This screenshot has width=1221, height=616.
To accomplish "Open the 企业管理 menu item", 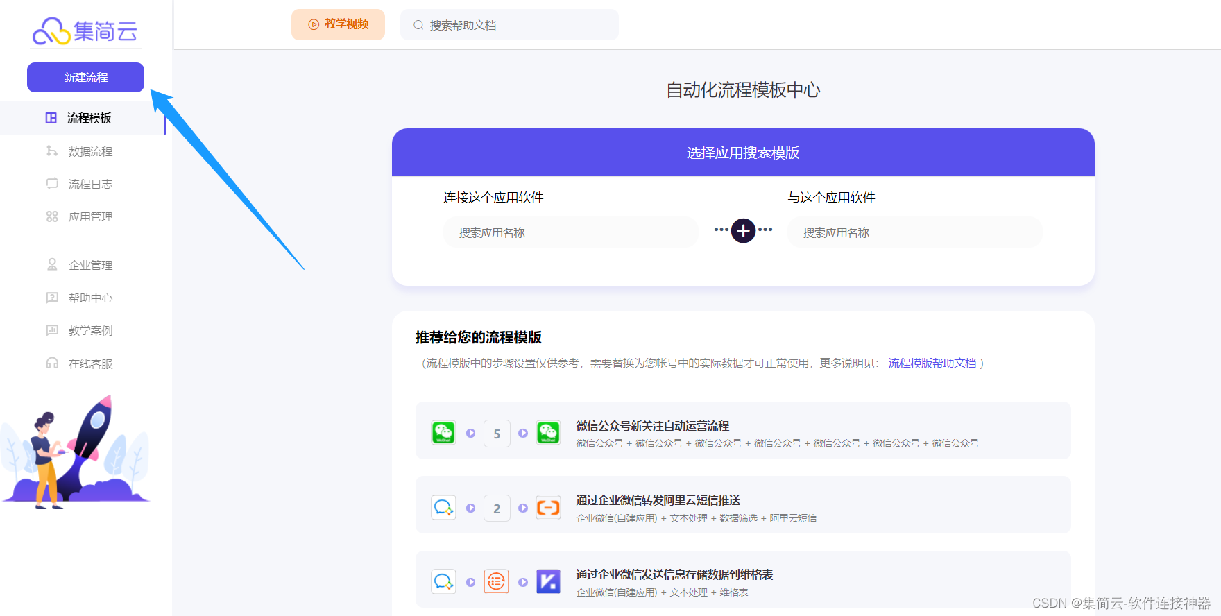I will (x=83, y=265).
